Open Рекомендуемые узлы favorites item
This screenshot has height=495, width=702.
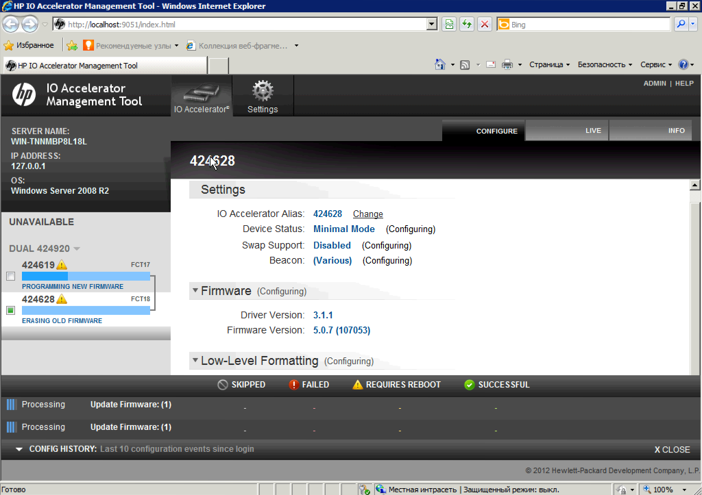[x=131, y=46]
